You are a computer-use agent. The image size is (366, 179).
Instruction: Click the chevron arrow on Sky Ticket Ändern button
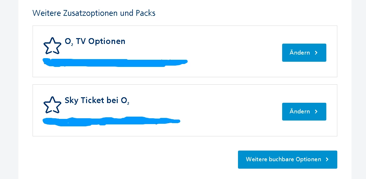(316, 111)
